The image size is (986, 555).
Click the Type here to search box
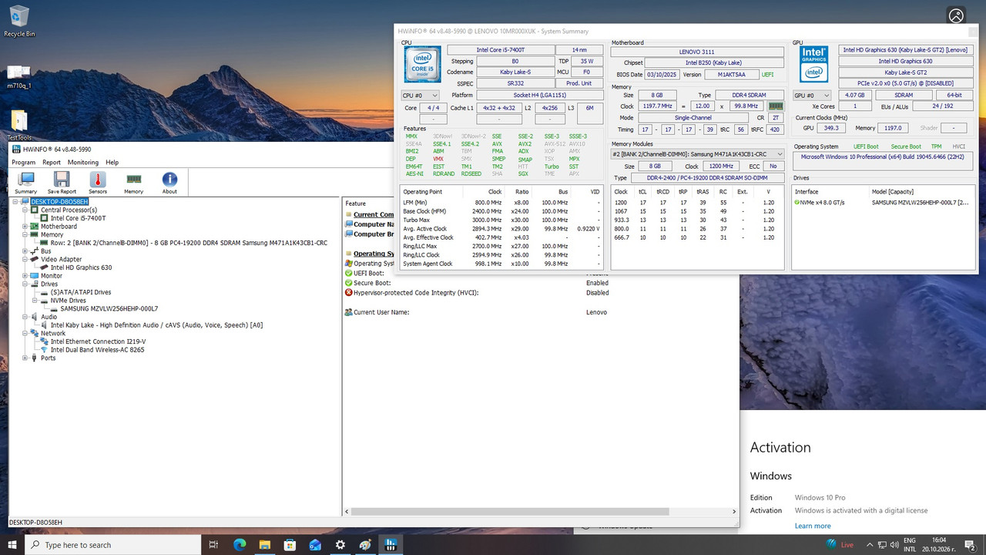click(x=112, y=544)
